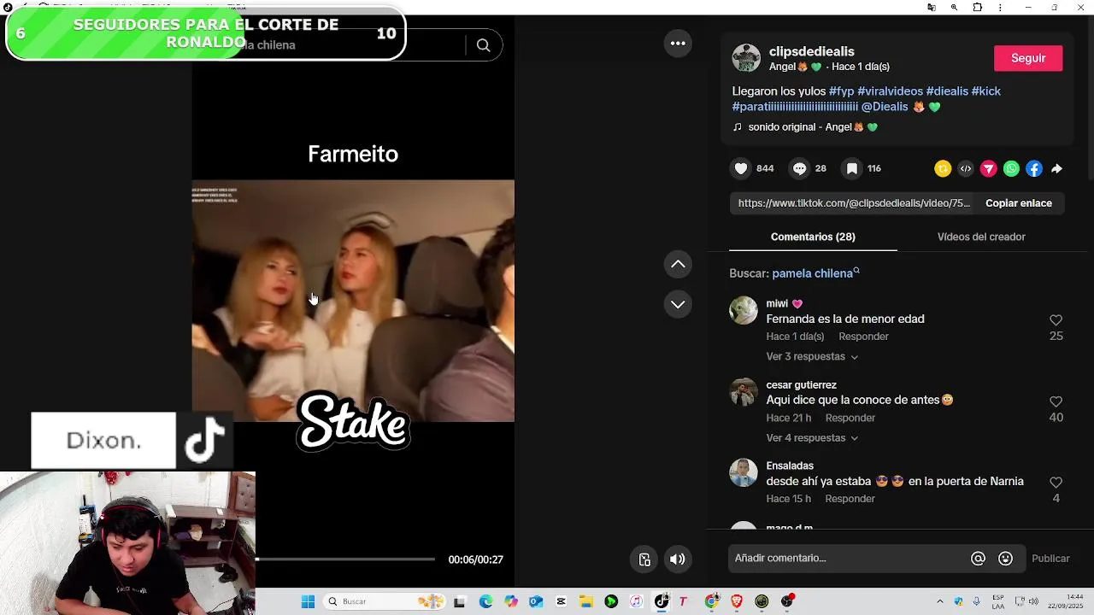The width and height of the screenshot is (1094, 615).
Task: Open the emoji picker icon
Action: (1006, 559)
